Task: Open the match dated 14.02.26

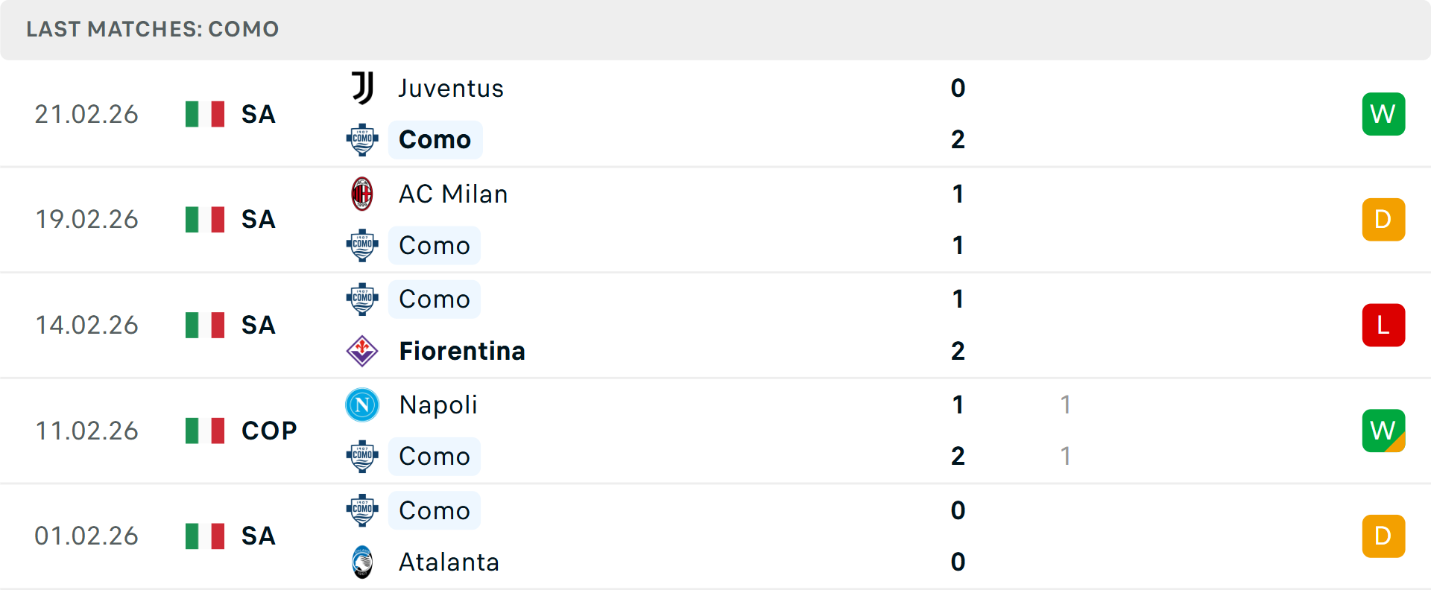Action: 87,326
